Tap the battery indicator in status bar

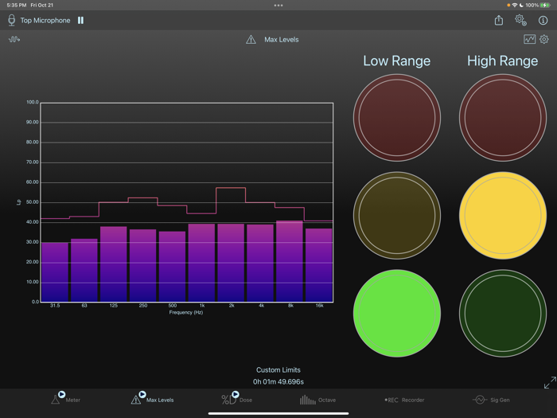545,5
